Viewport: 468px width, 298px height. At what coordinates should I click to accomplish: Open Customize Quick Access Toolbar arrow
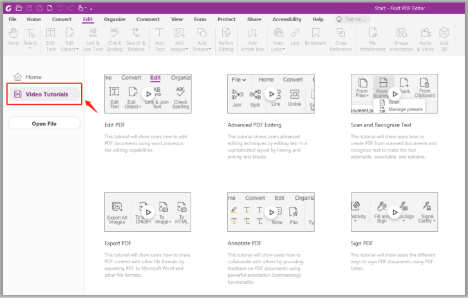click(91, 8)
